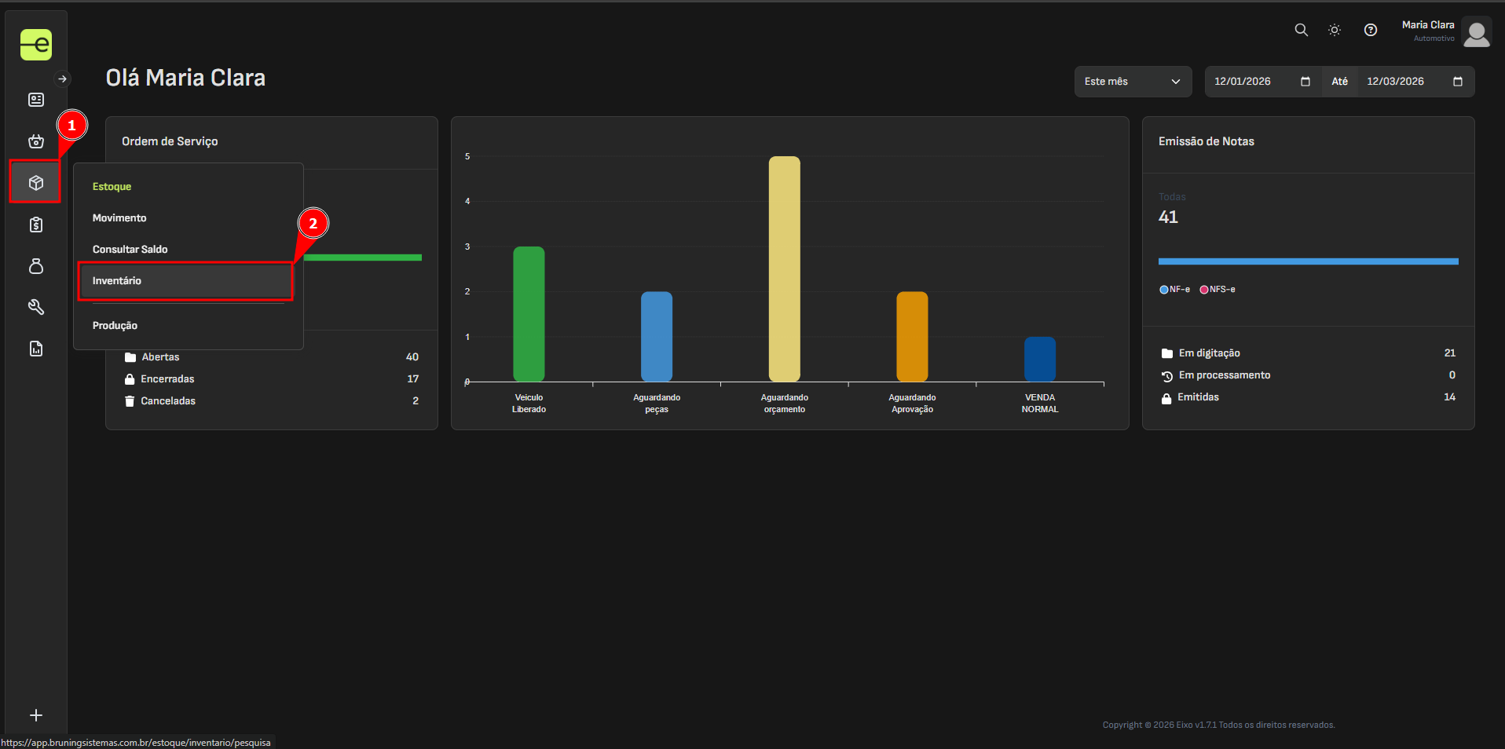
Task: Open the reports document sidebar icon
Action: [36, 349]
